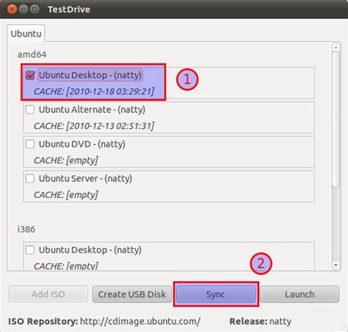Switch to the Ubuntu tab

(x=26, y=34)
